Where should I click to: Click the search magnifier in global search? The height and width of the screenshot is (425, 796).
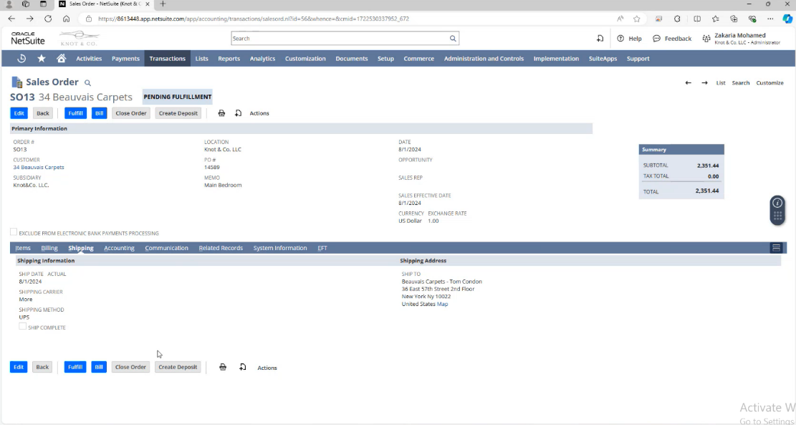[453, 39]
